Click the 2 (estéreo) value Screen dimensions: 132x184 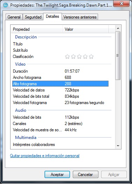(x=74, y=124)
